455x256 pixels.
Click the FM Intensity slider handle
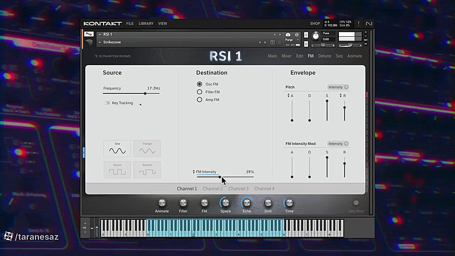pyautogui.click(x=220, y=177)
